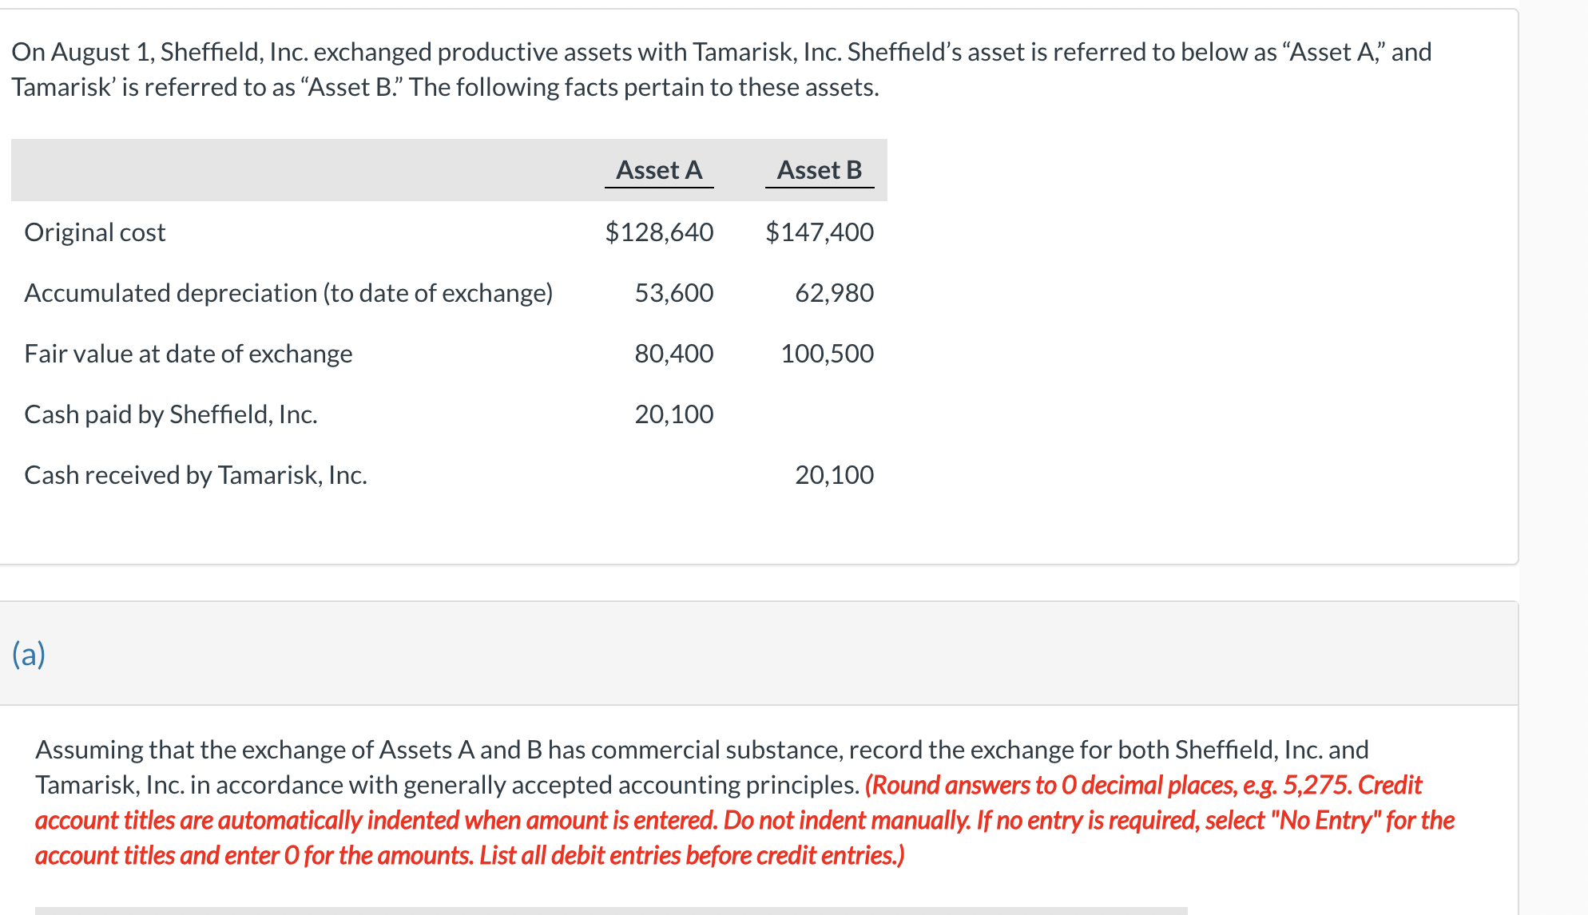Image resolution: width=1588 pixels, height=915 pixels.
Task: Click the (a) part label
Action: tap(29, 654)
